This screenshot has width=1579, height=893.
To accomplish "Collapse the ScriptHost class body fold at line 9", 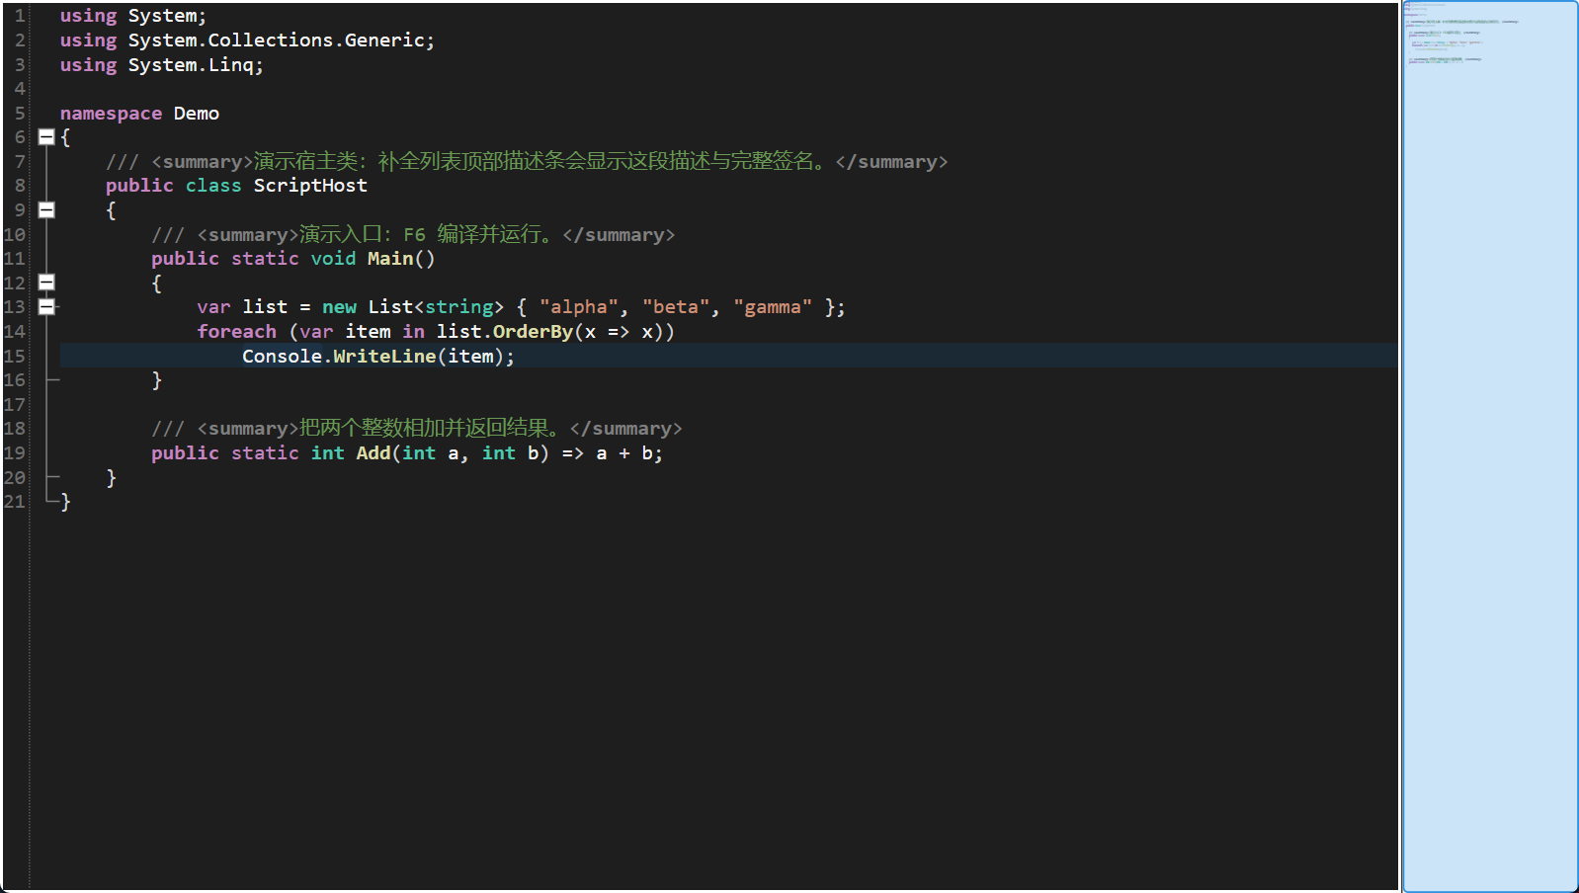I will coord(46,209).
